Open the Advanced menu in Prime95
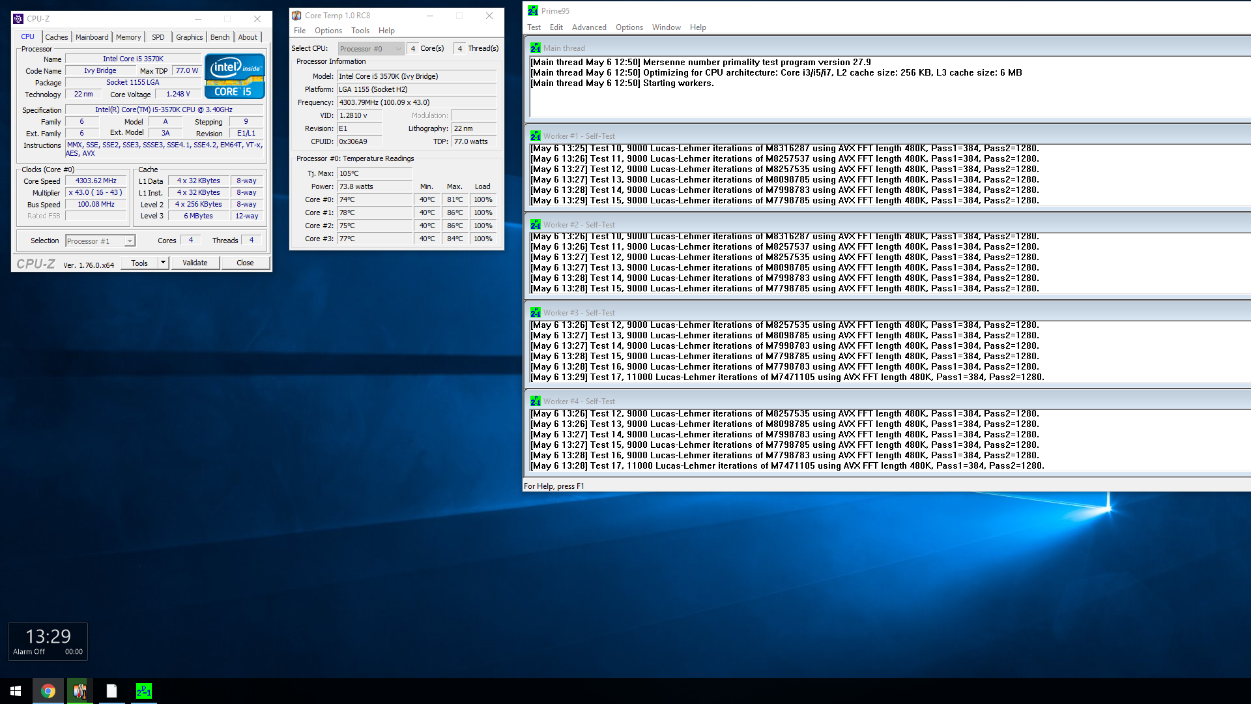Image resolution: width=1251 pixels, height=704 pixels. 588,27
